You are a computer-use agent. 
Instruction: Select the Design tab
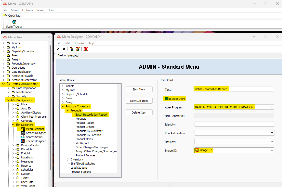tap(62, 55)
